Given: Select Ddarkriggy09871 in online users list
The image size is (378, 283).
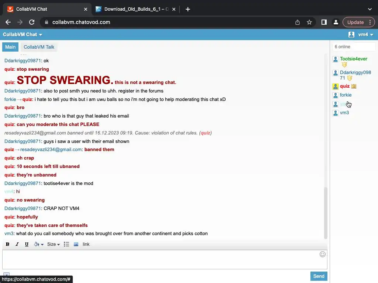Looking at the screenshot, I should (x=355, y=75).
